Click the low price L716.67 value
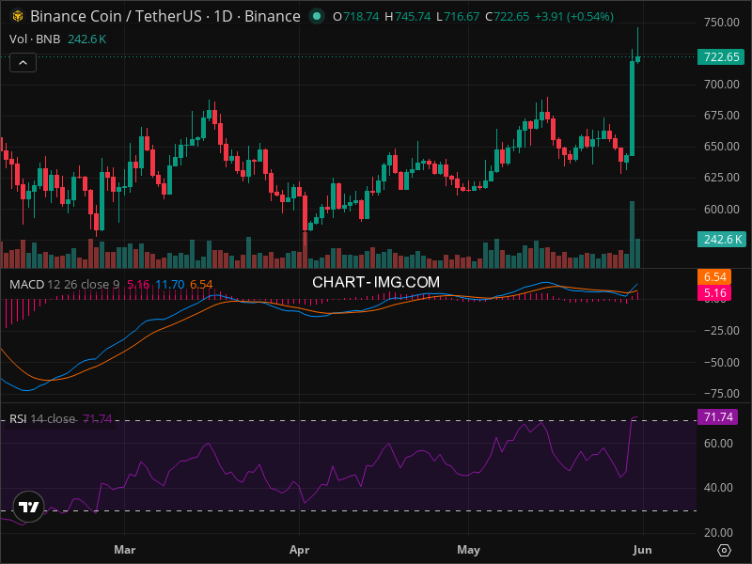Screen dimensions: 752x564 (x=458, y=17)
